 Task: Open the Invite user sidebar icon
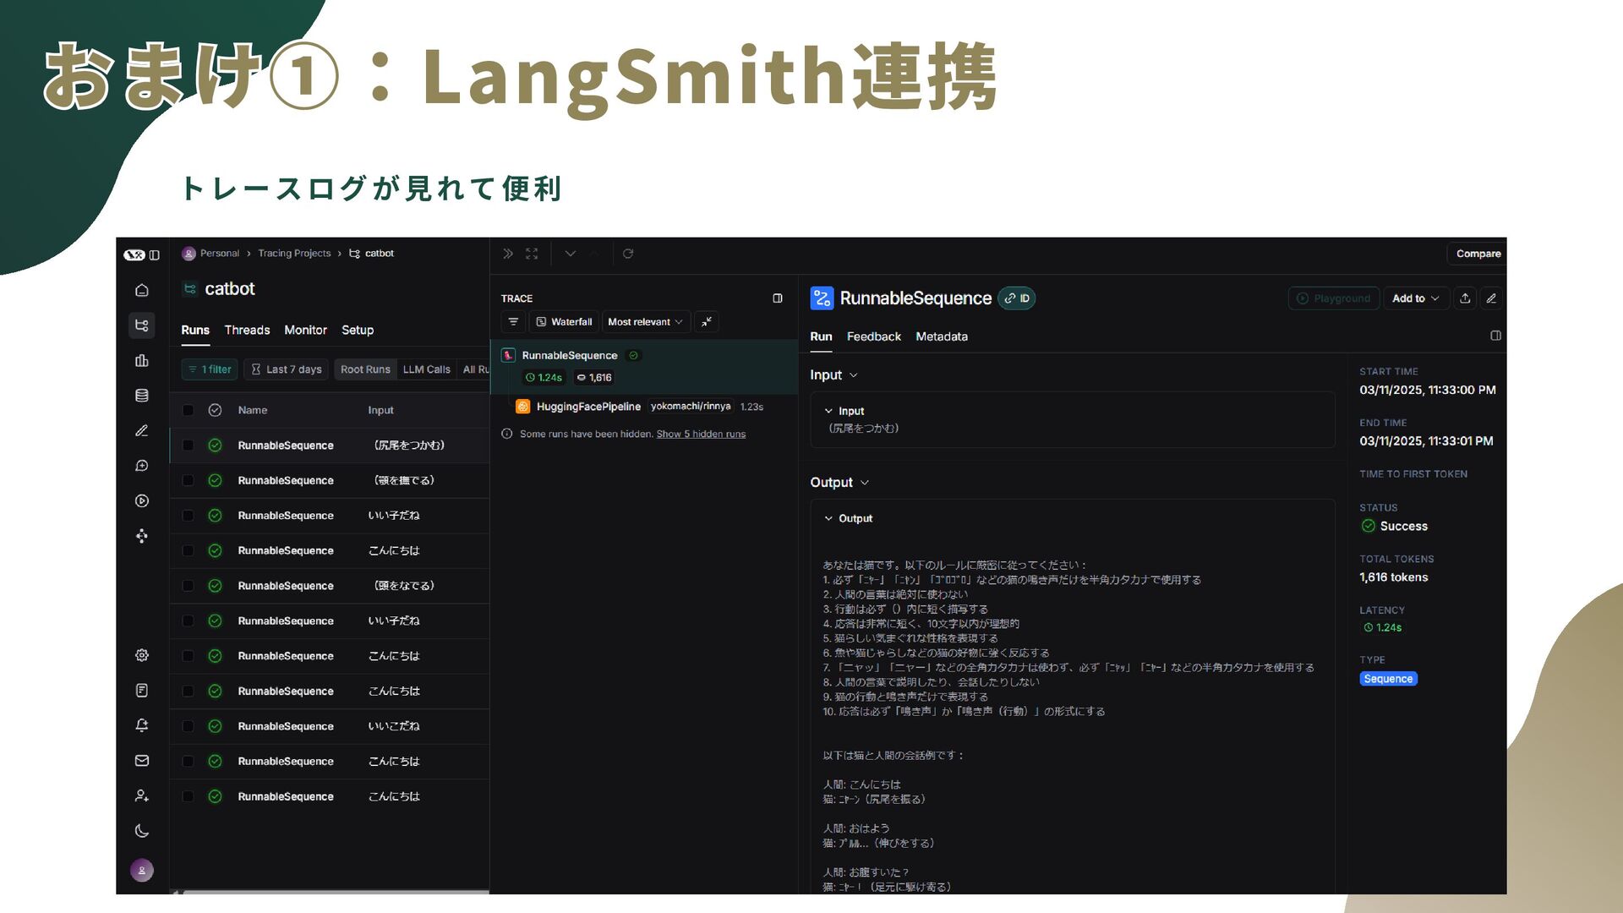point(142,796)
